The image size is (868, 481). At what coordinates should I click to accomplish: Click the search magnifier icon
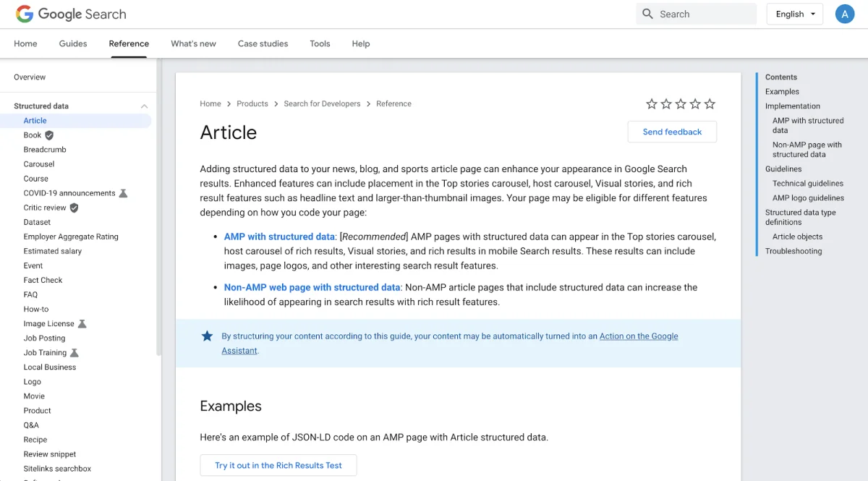pyautogui.click(x=647, y=14)
